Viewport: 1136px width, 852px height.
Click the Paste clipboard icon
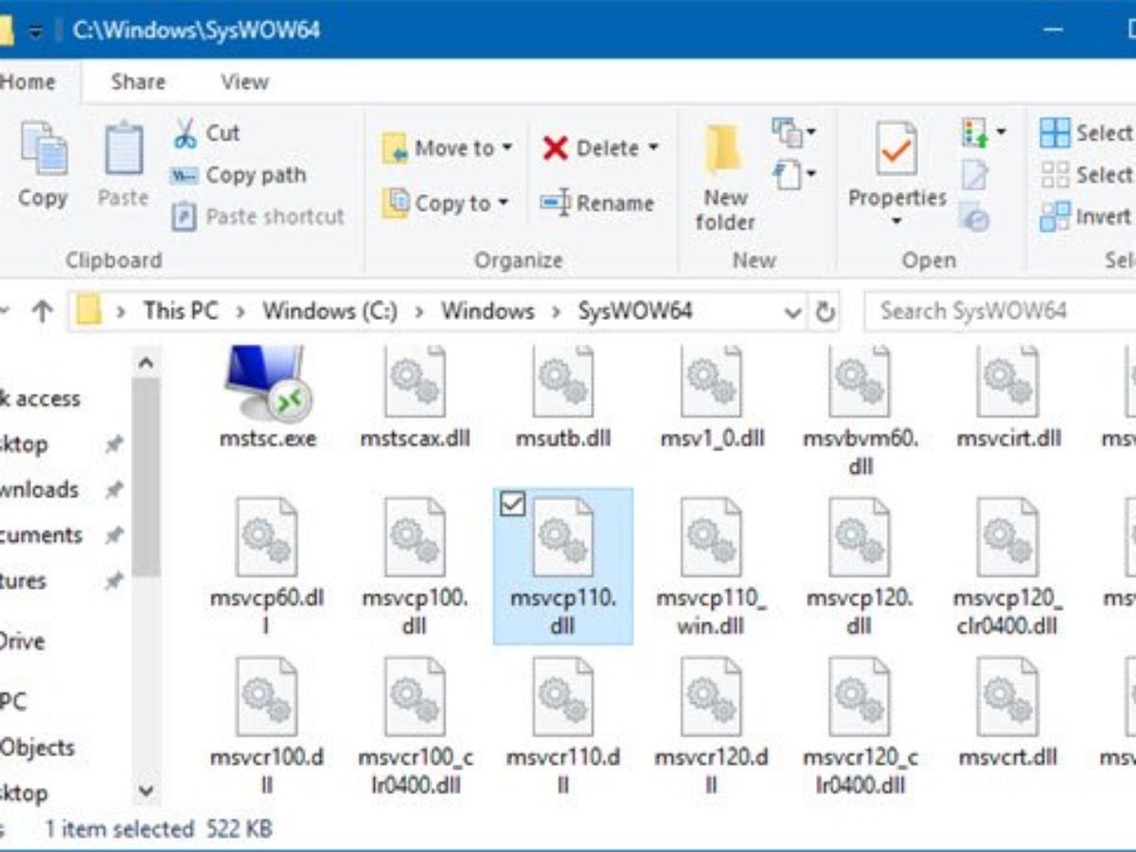click(x=123, y=149)
